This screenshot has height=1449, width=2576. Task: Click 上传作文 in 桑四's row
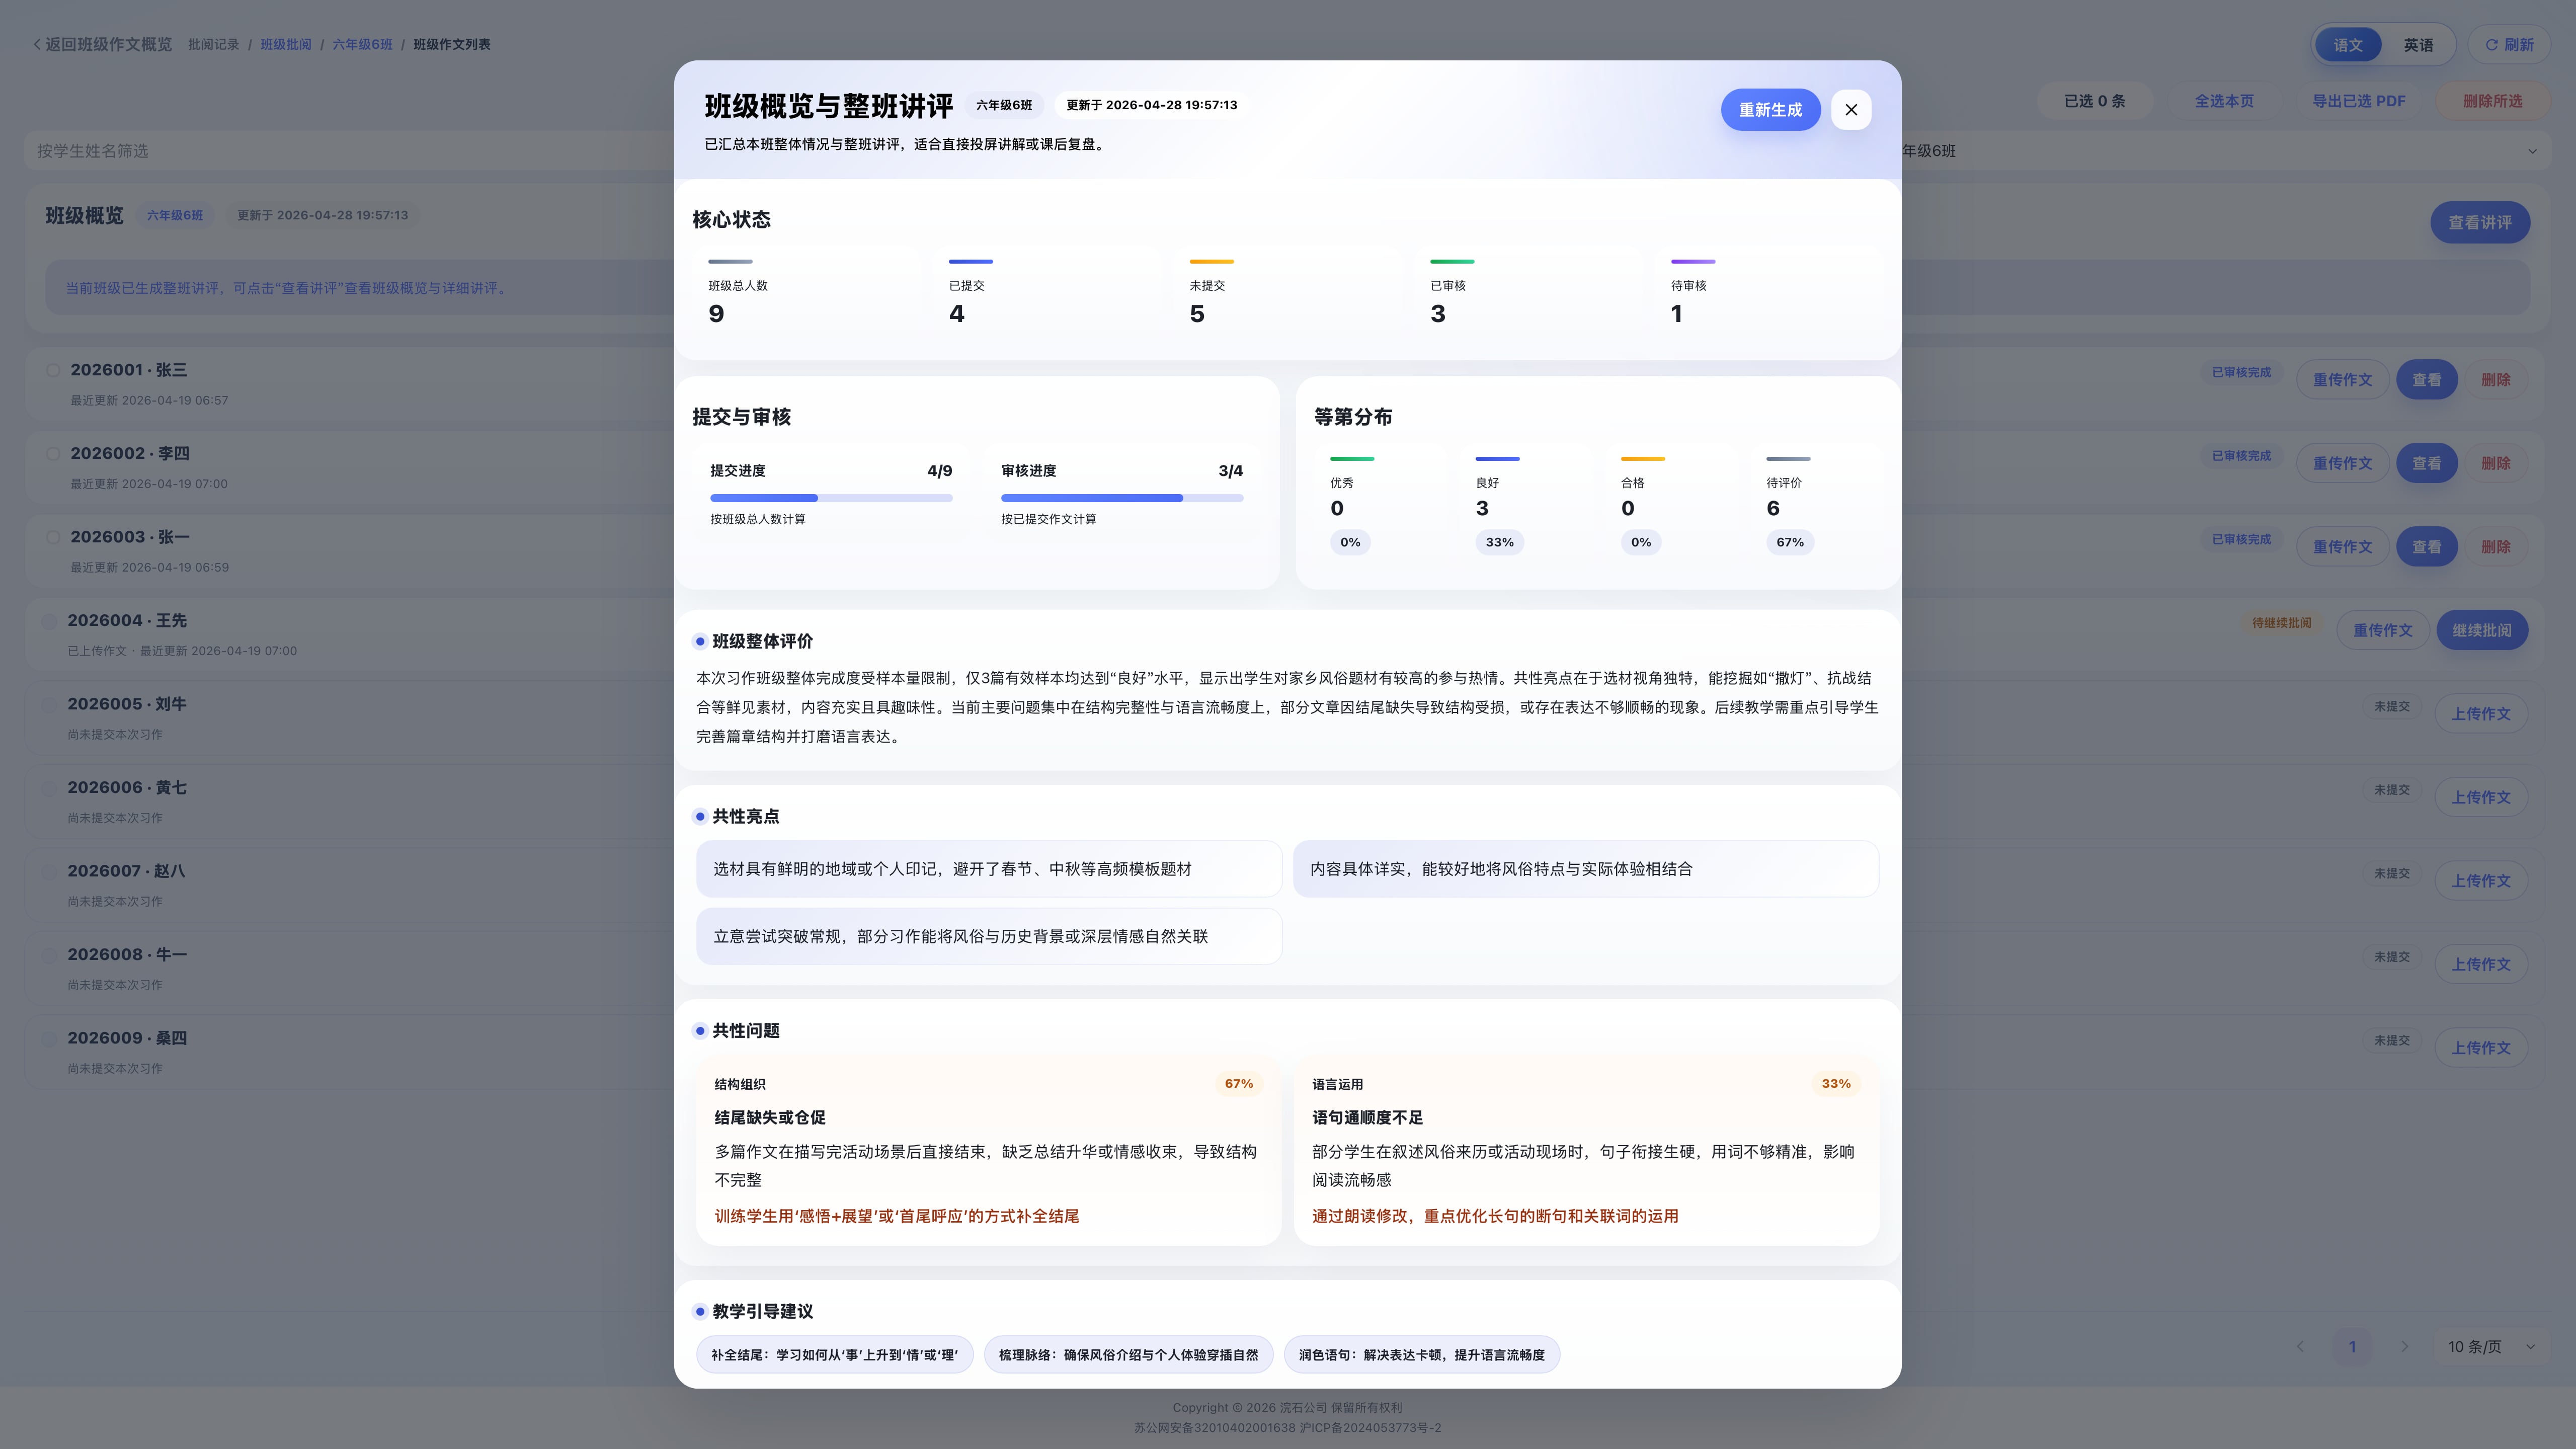(x=2480, y=1048)
